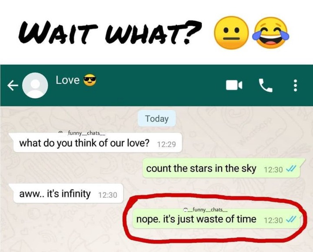This screenshot has width=313, height=252.
Task: Start a video call with Love
Action: point(234,85)
